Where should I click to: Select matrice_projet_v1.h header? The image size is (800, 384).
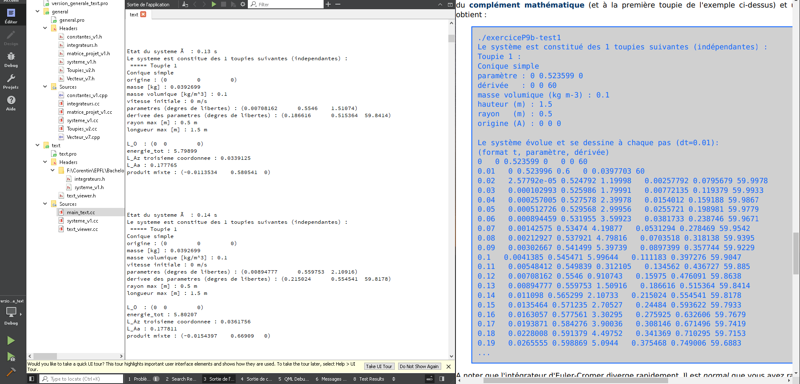pyautogui.click(x=88, y=53)
